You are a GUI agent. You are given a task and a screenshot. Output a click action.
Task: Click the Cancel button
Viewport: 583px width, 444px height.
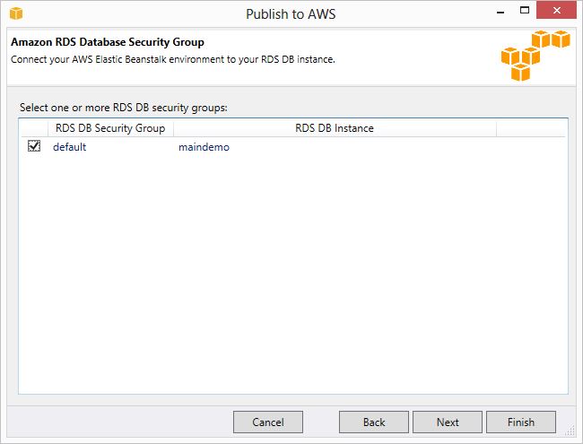(x=268, y=422)
